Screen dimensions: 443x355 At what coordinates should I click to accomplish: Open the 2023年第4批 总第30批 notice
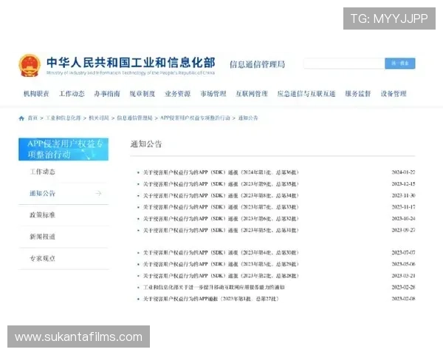point(221,252)
